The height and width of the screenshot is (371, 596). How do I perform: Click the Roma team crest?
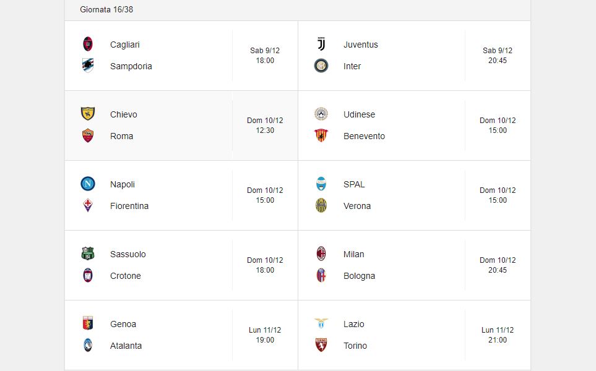[x=88, y=135]
